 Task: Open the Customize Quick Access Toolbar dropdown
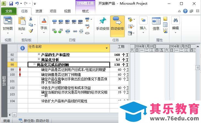coord(35,4)
